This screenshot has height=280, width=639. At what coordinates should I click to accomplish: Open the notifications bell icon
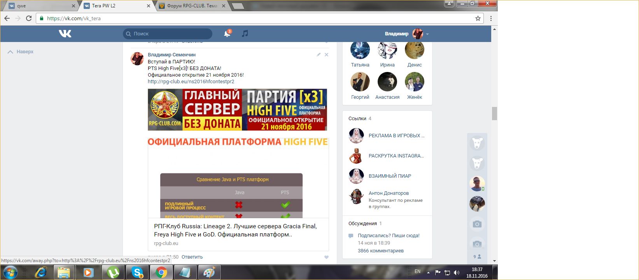click(227, 34)
